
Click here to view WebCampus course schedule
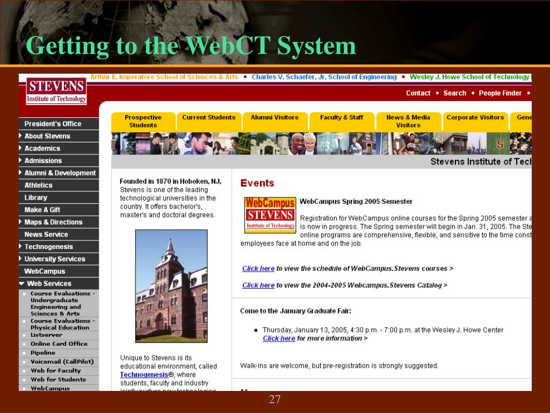(x=258, y=268)
